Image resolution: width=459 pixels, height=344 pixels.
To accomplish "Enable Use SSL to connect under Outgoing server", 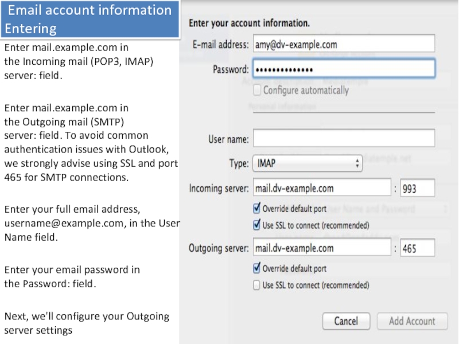I will 258,285.
